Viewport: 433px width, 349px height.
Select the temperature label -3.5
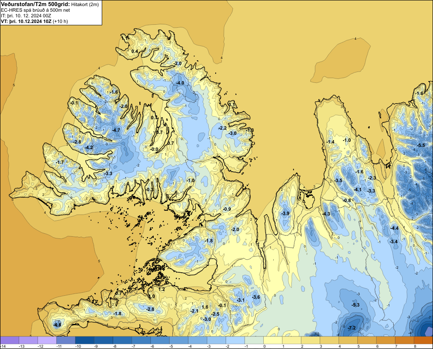(338, 180)
